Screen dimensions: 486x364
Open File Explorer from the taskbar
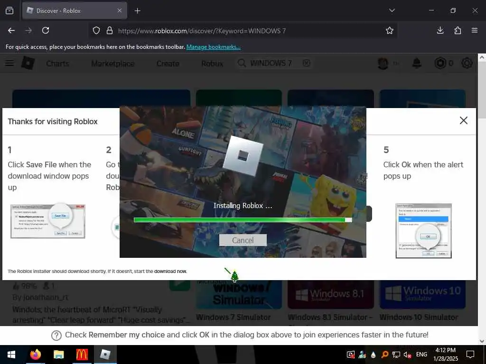(58, 355)
